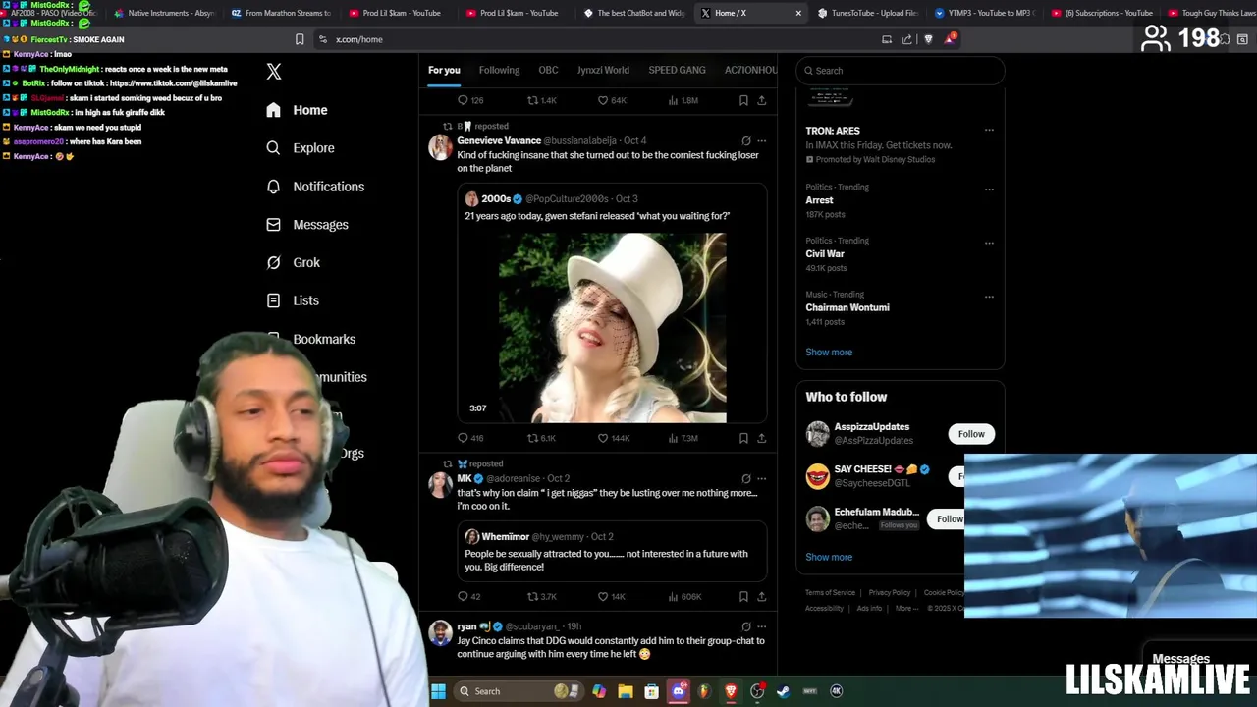Bookmark Genevieve Vavance's post

point(743,438)
